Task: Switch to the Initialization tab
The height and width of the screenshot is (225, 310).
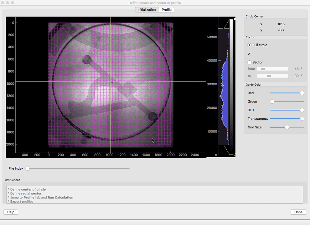Action: click(x=146, y=9)
